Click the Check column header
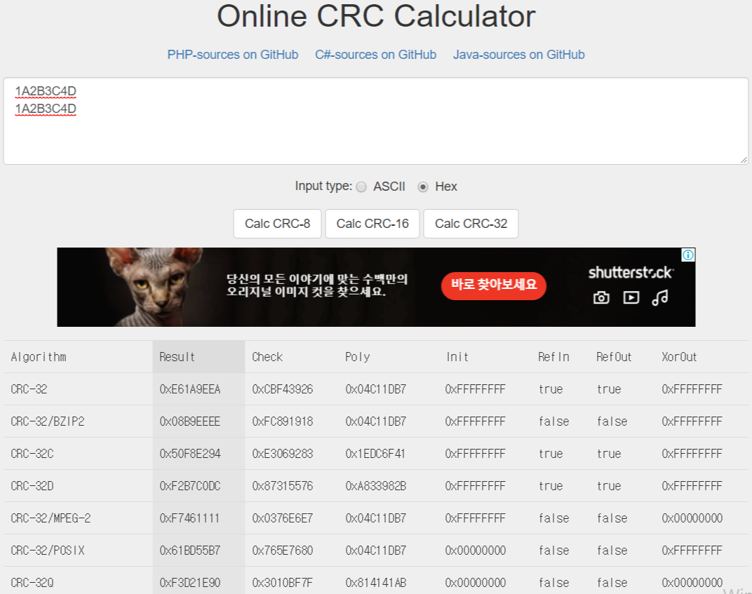 coord(267,357)
